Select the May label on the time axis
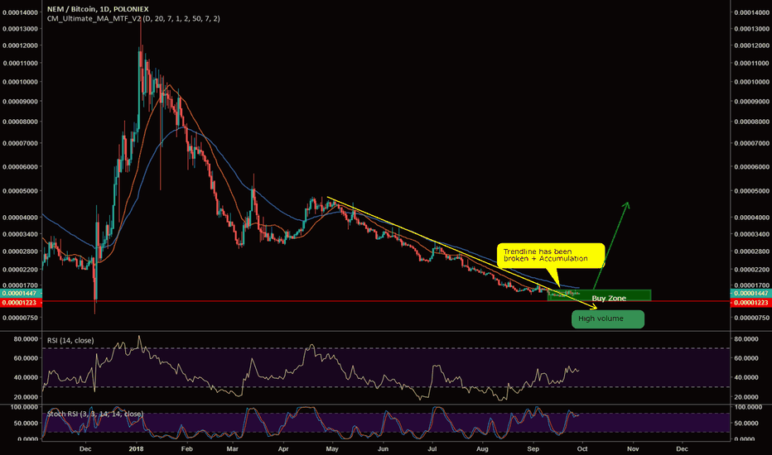The height and width of the screenshot is (455, 772). coord(332,448)
